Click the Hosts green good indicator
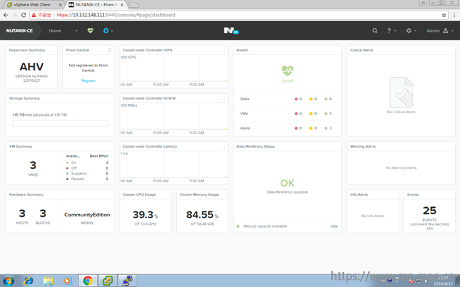This screenshot has height=287, width=460. click(328, 128)
